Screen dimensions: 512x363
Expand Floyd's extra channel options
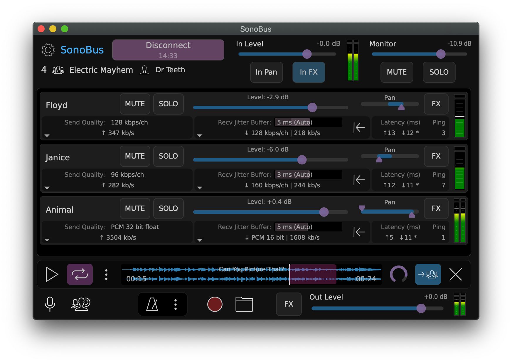pyautogui.click(x=48, y=135)
